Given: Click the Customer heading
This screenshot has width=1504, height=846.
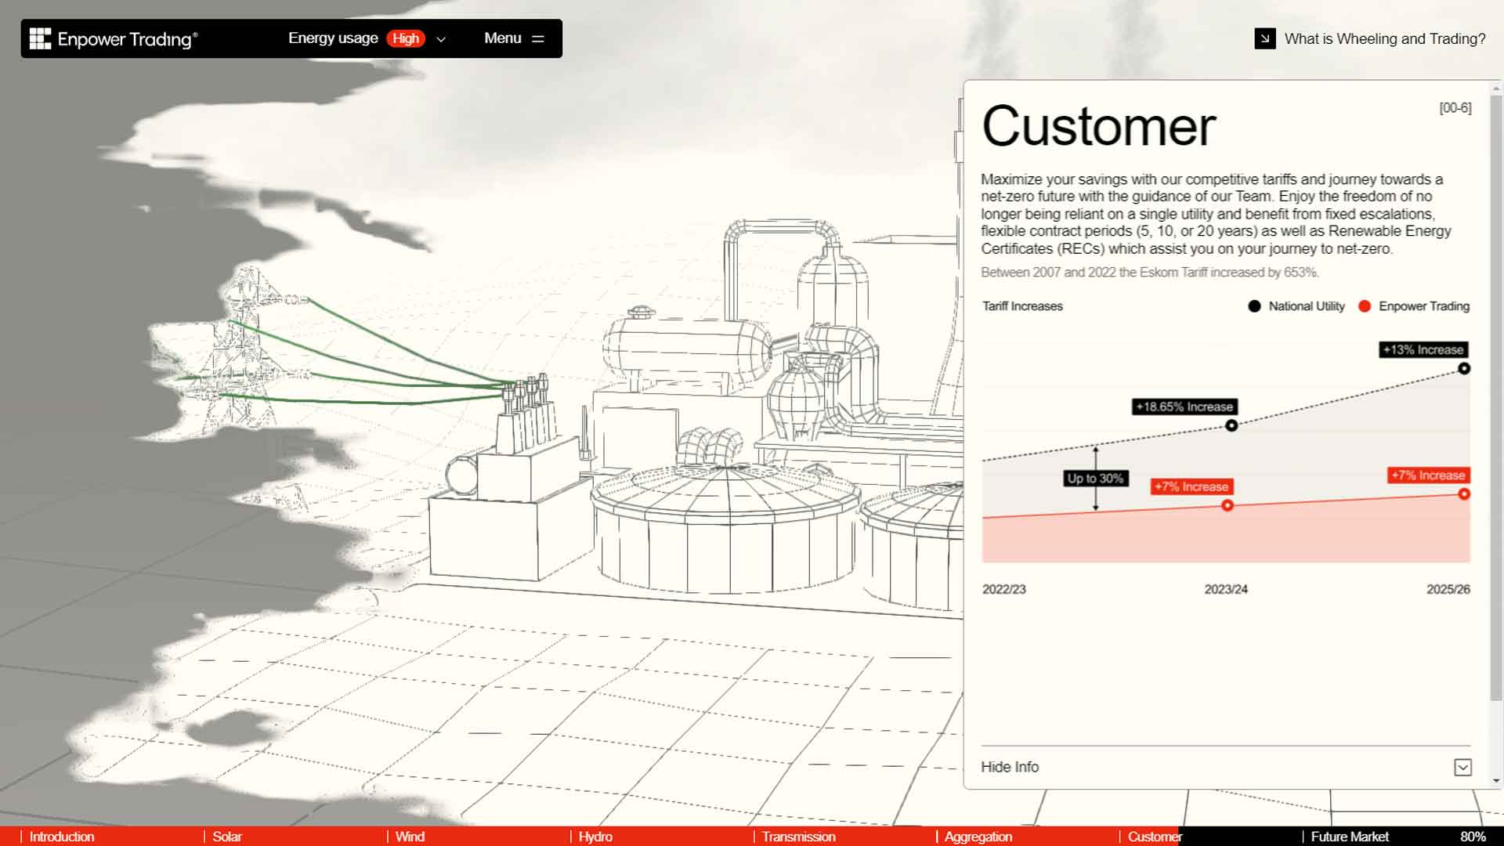Looking at the screenshot, I should pyautogui.click(x=1098, y=126).
